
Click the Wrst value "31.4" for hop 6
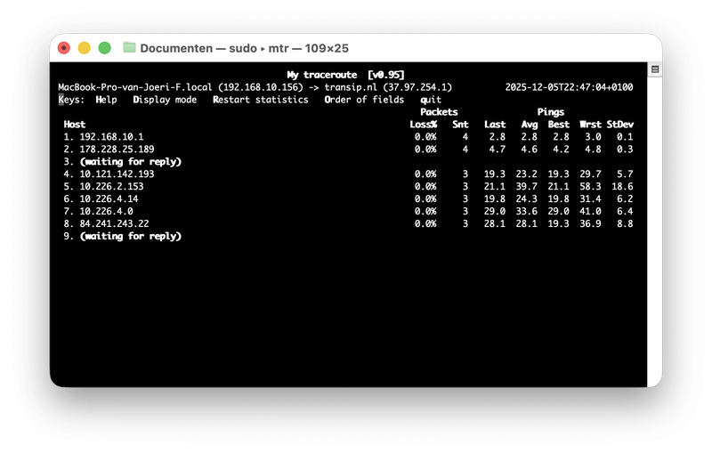[x=590, y=198]
